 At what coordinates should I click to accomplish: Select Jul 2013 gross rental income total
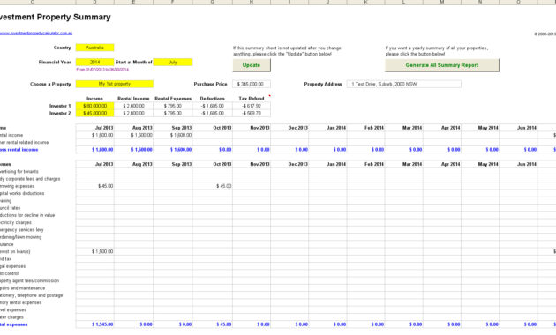pyautogui.click(x=94, y=150)
